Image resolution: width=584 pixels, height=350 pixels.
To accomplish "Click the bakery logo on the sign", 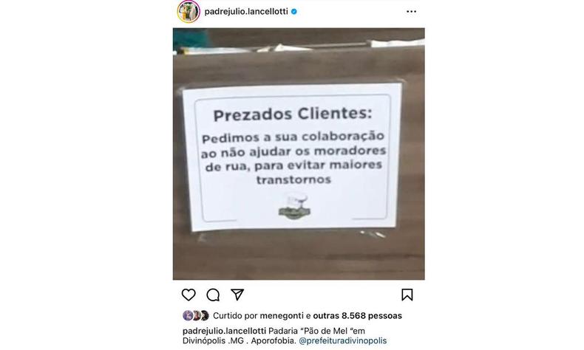I will (295, 207).
